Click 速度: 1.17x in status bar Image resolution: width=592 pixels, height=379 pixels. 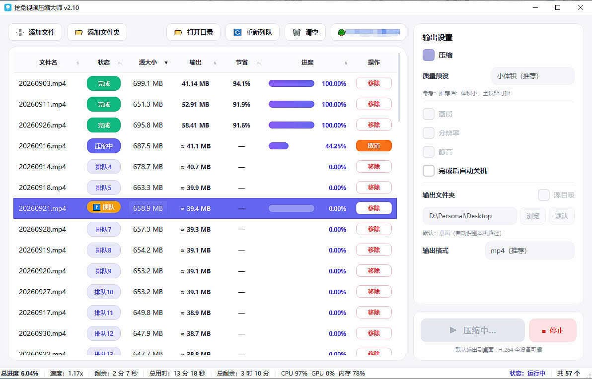click(67, 374)
